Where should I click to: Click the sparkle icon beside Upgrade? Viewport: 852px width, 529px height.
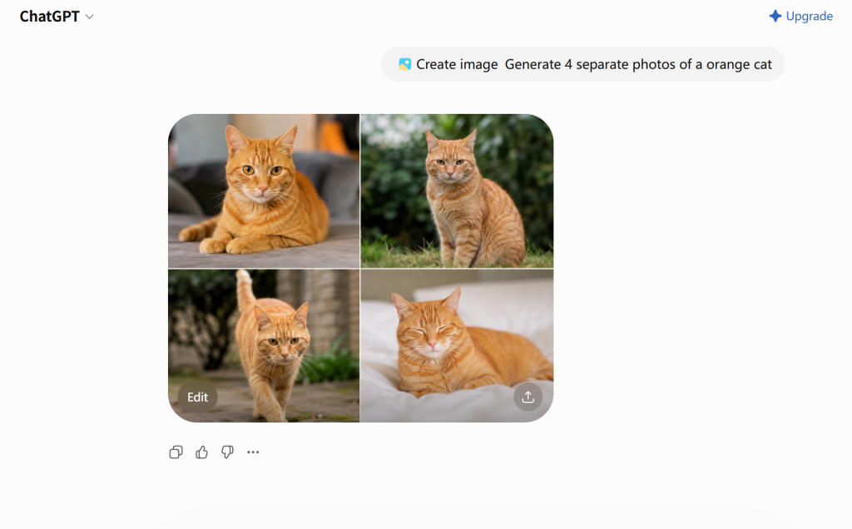click(775, 17)
